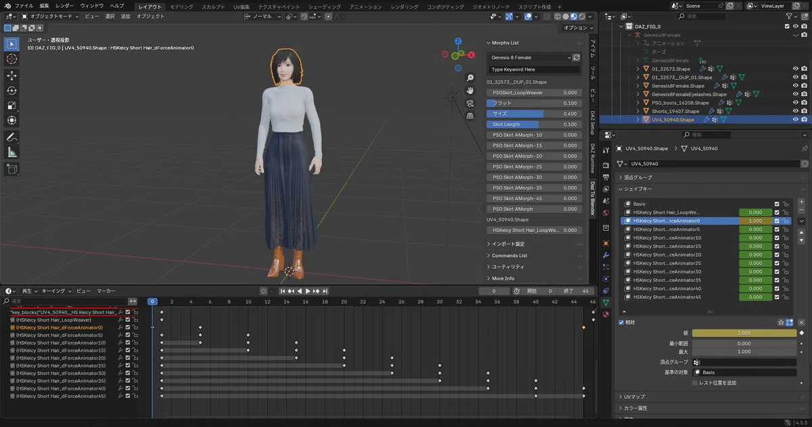812x427 pixels.
Task: Expand the More Info panel
Action: coord(503,278)
